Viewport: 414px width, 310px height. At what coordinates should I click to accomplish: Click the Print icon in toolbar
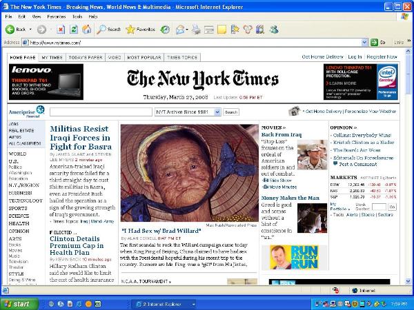pos(197,30)
